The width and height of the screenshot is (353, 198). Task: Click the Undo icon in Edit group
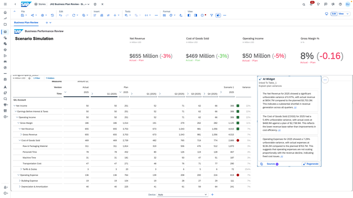click(60, 15)
